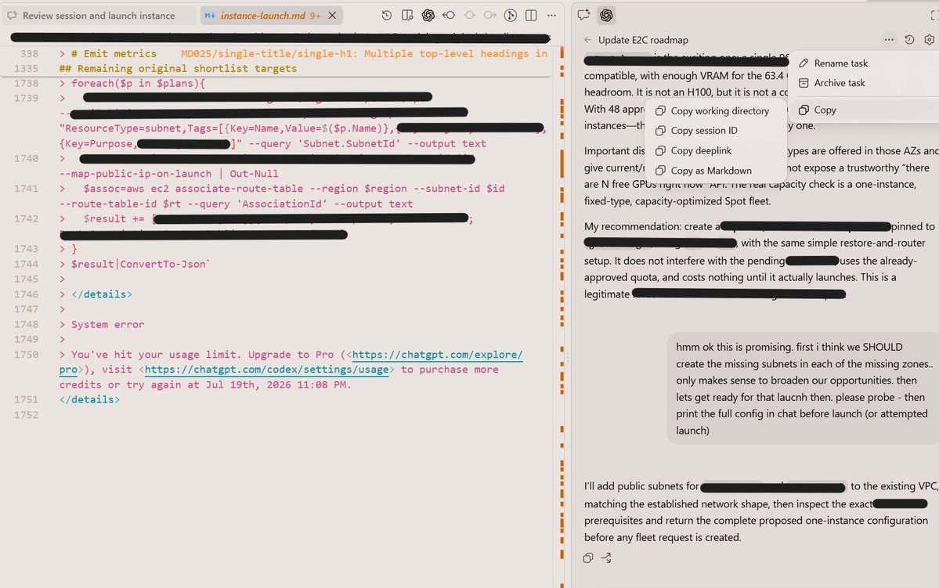
Task: Click line number 1750 in gutter
Action: pyautogui.click(x=27, y=355)
